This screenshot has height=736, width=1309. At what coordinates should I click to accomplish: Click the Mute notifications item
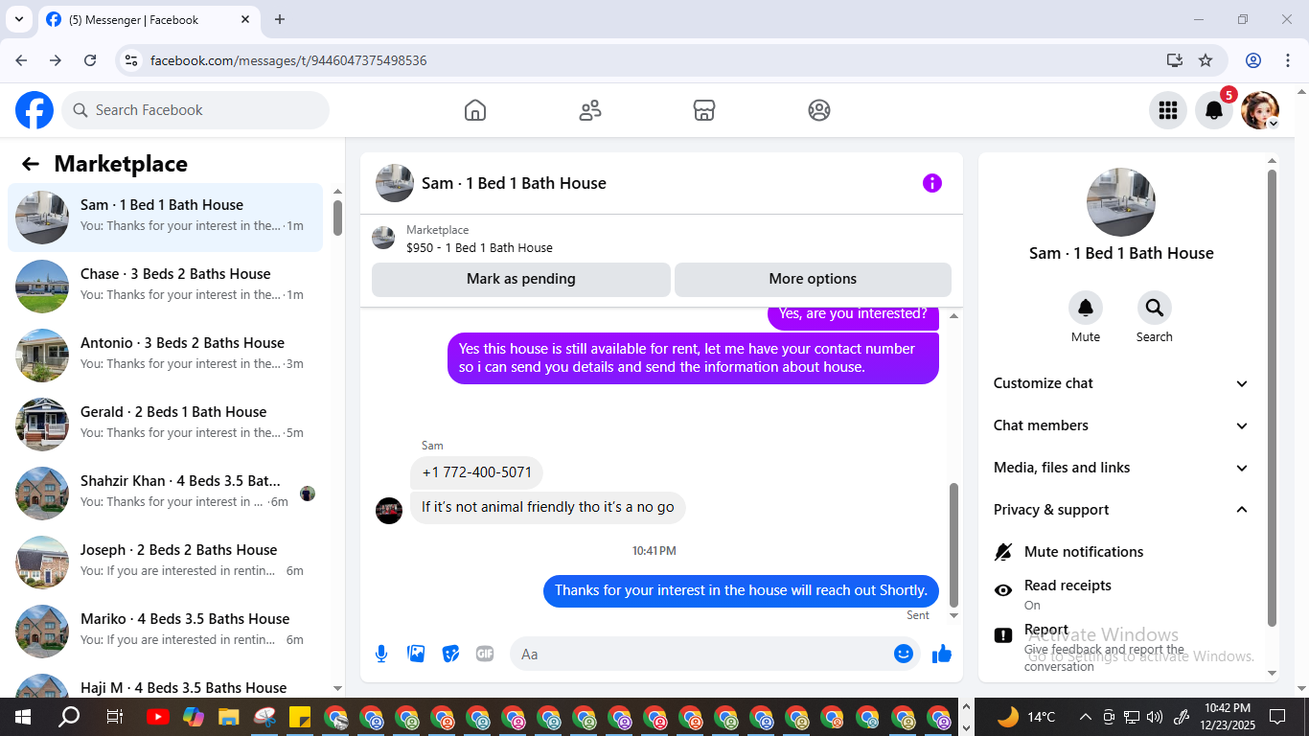pos(1121,552)
